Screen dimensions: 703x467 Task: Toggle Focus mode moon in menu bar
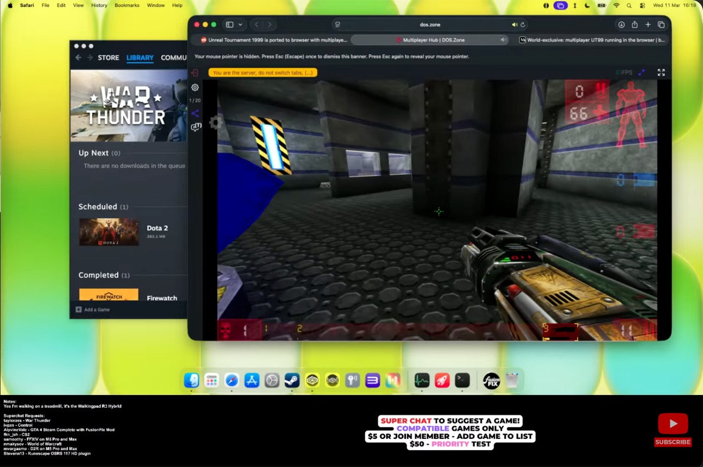tap(587, 5)
